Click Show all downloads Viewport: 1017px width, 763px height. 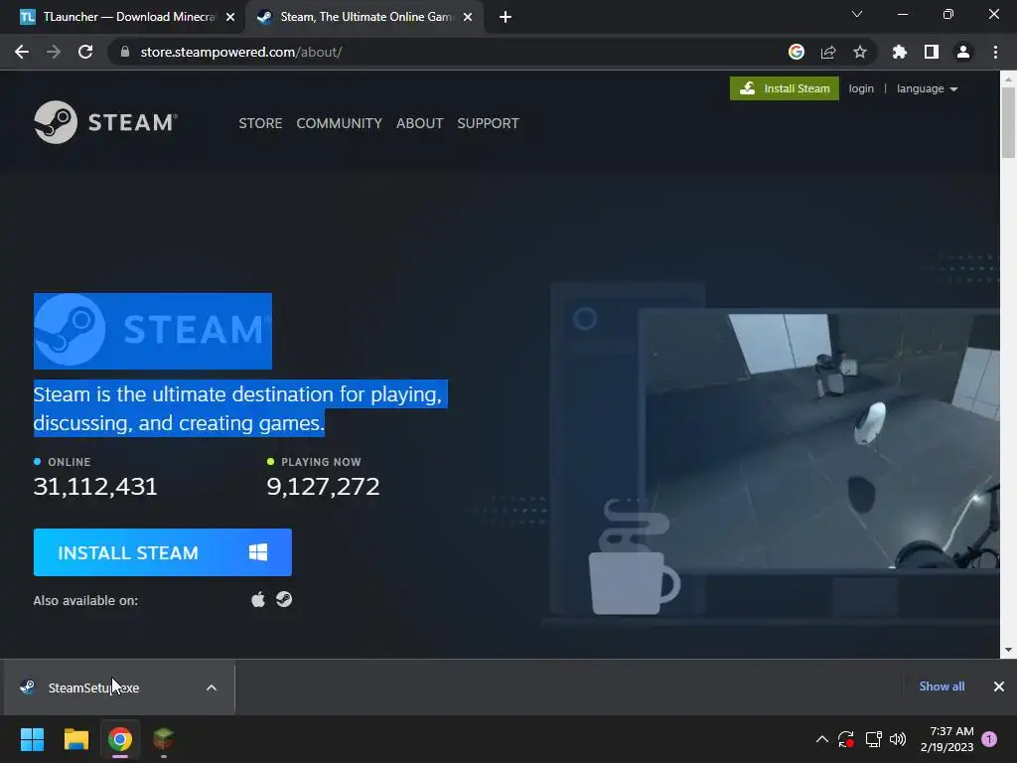tap(942, 687)
